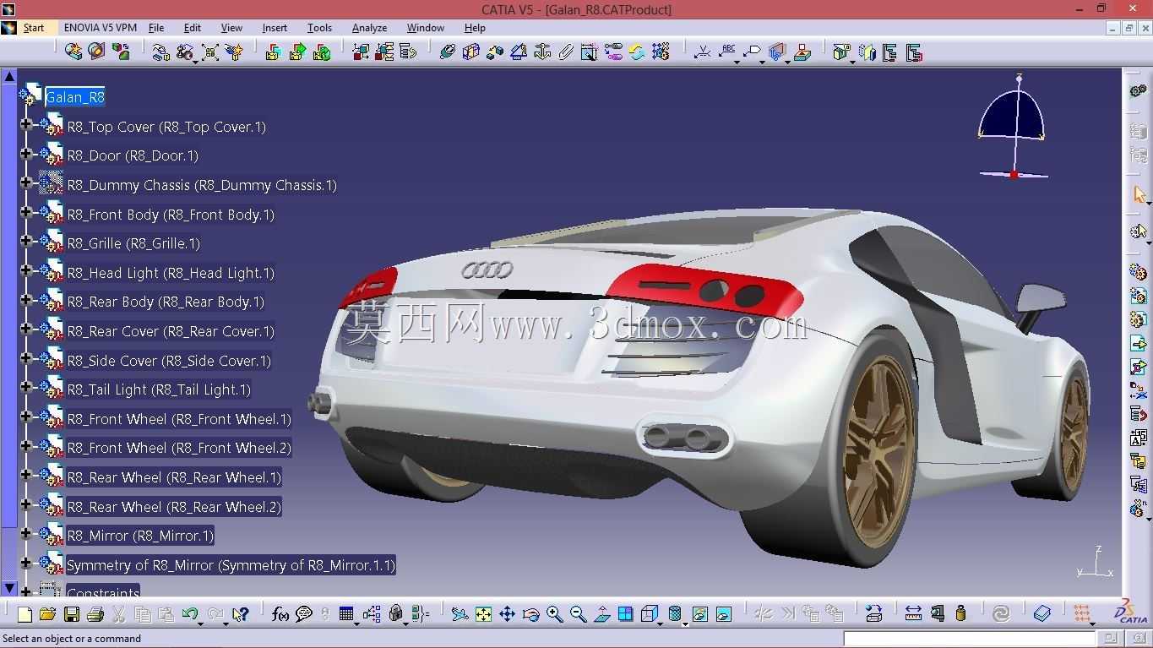Screen dimensions: 1153x648
Task: Print the current document
Action: [x=95, y=614]
